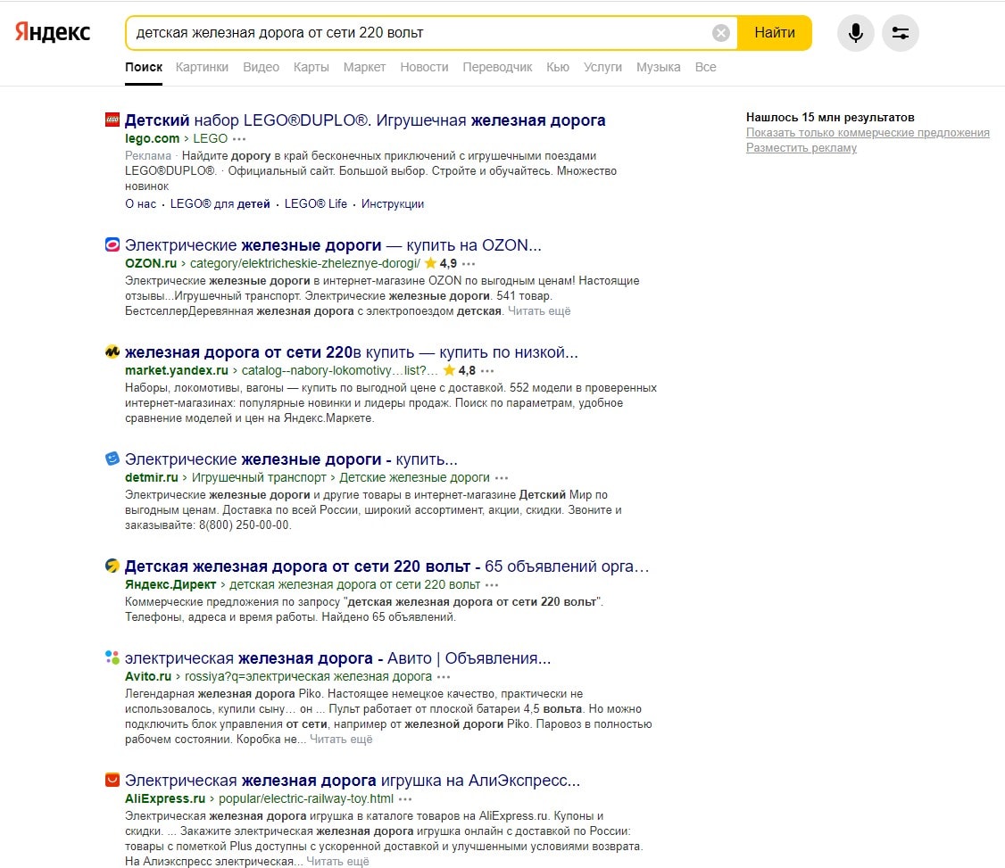Expand the Avito snippet with Читать ещё
1005x868 pixels.
(341, 740)
